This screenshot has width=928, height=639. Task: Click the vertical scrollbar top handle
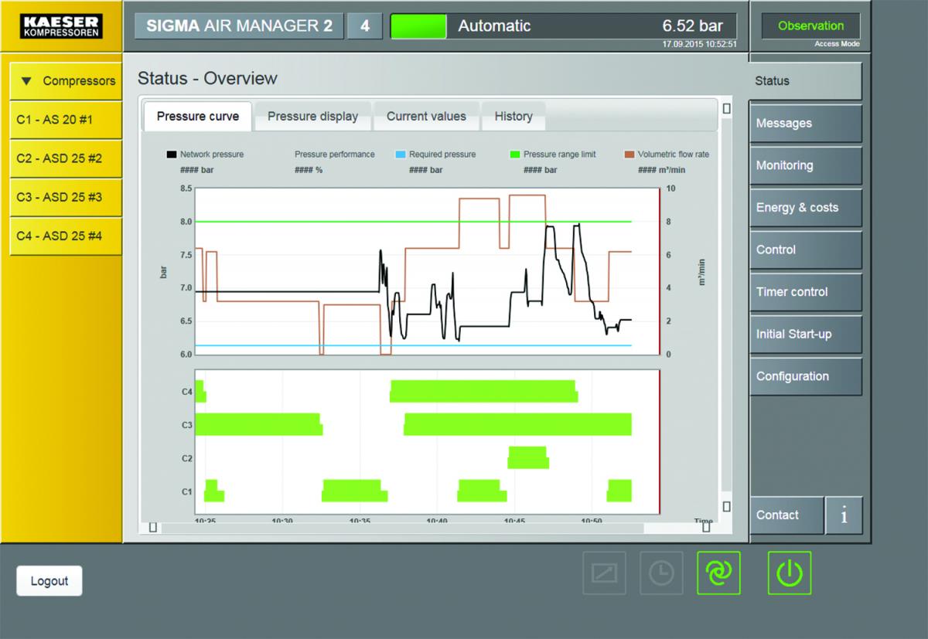tap(726, 109)
